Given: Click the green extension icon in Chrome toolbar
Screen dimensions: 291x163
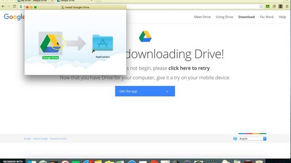Looking at the screenshot, I should pos(268,6).
